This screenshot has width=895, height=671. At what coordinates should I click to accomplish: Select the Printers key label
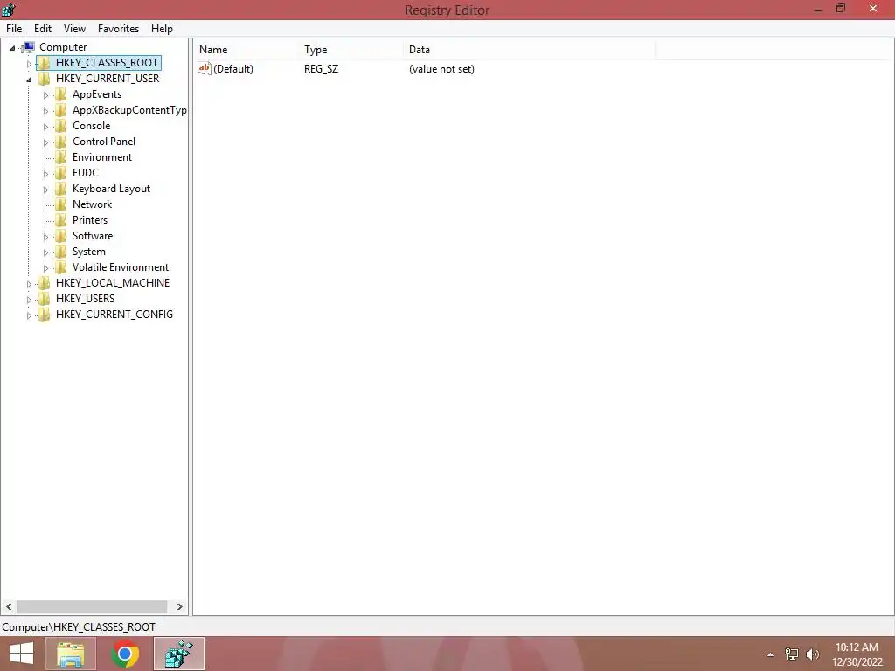coord(90,219)
